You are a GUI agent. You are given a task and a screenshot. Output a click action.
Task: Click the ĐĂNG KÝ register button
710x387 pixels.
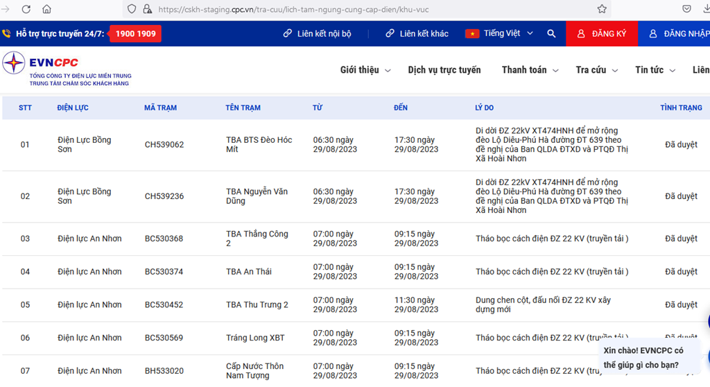(x=602, y=33)
